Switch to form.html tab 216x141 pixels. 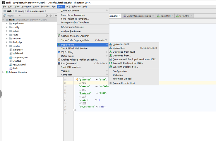pyautogui.click(x=184, y=16)
